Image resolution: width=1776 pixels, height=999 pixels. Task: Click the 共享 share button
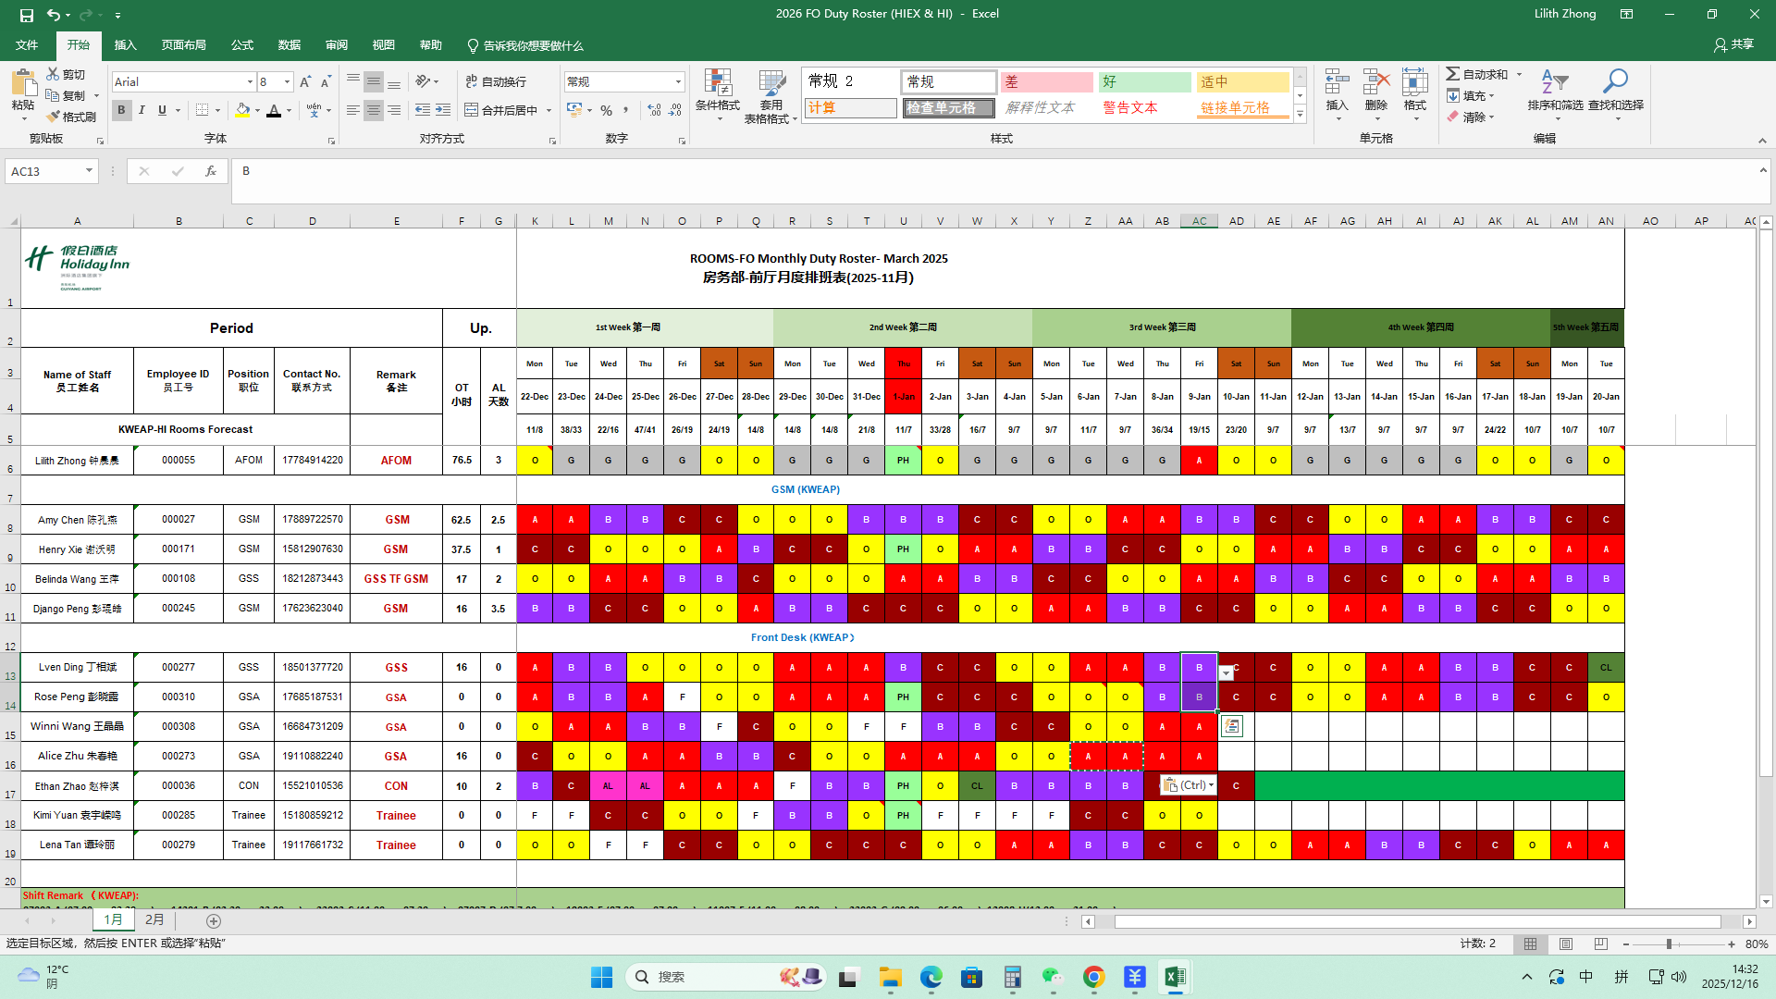[x=1733, y=44]
